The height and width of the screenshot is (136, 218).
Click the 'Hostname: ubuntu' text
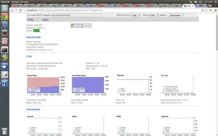tap(35, 47)
